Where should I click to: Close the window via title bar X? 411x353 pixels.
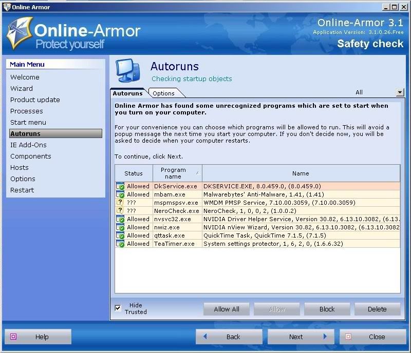click(x=403, y=7)
